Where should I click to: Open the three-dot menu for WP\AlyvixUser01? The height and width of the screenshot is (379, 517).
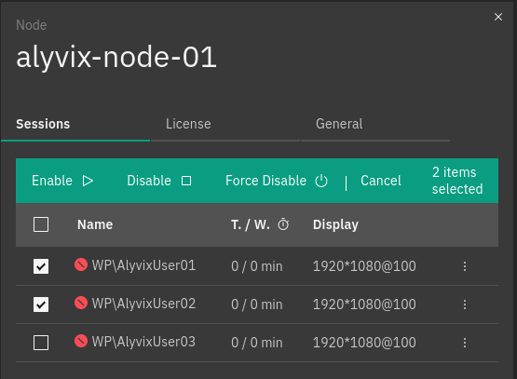click(x=465, y=266)
